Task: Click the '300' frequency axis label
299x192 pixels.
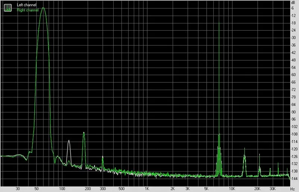Action: pyautogui.click(x=102, y=189)
